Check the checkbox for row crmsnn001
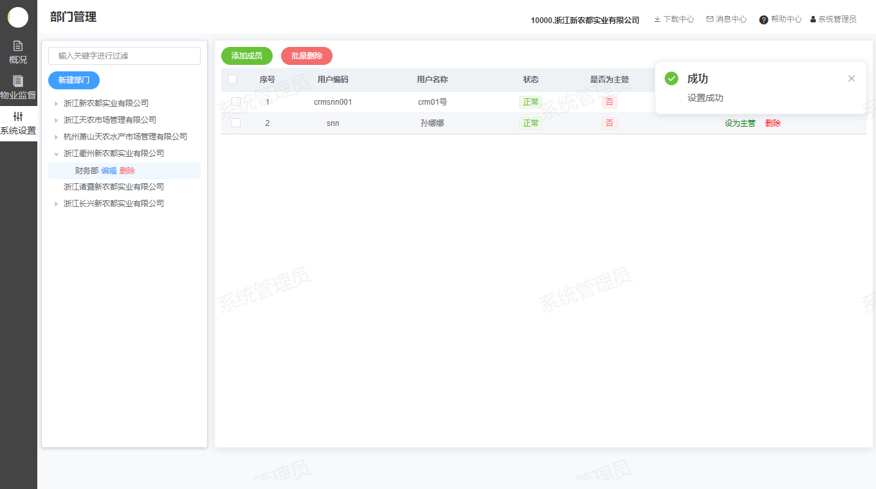Screen dimensions: 876x489 [x=236, y=102]
